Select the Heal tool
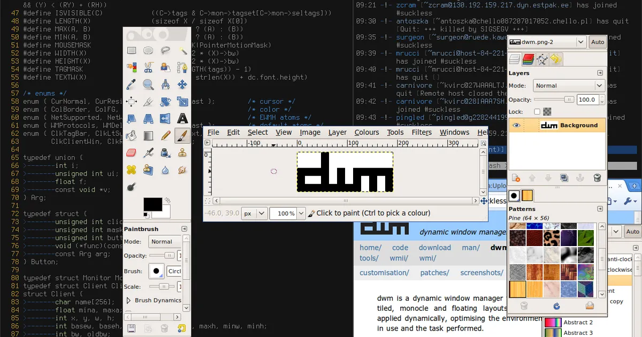642x337 pixels. point(131,170)
